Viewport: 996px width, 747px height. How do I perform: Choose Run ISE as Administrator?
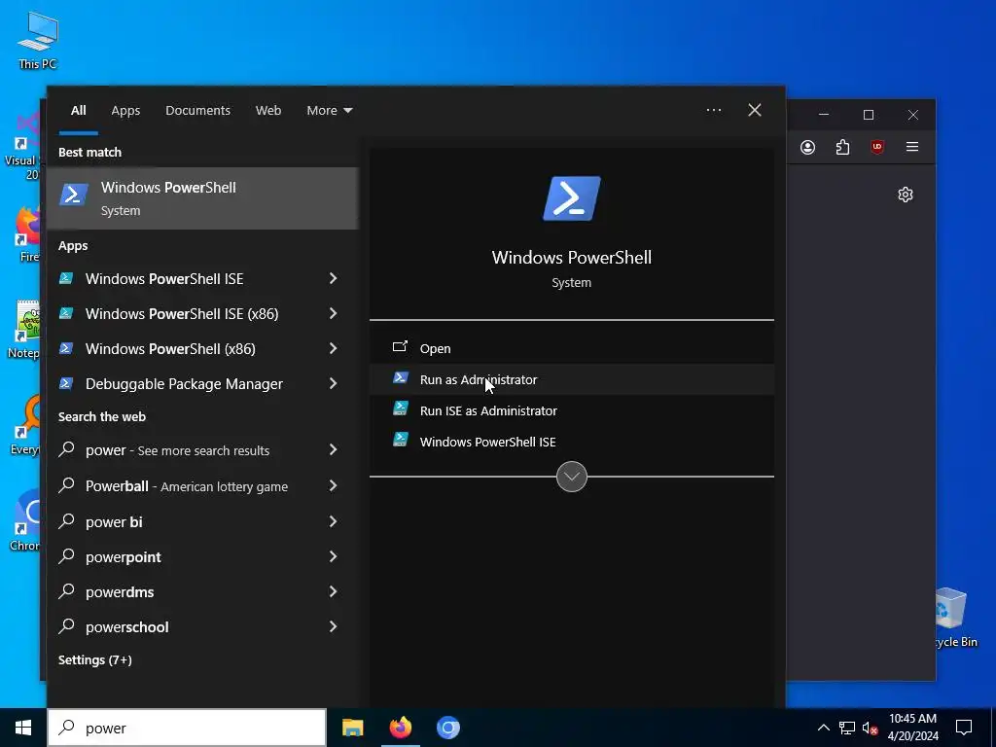(x=572, y=410)
